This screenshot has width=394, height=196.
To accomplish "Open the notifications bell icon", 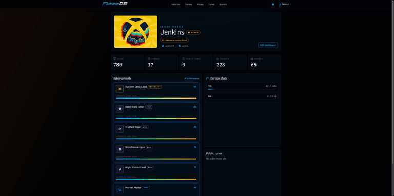I will [x=273, y=4].
